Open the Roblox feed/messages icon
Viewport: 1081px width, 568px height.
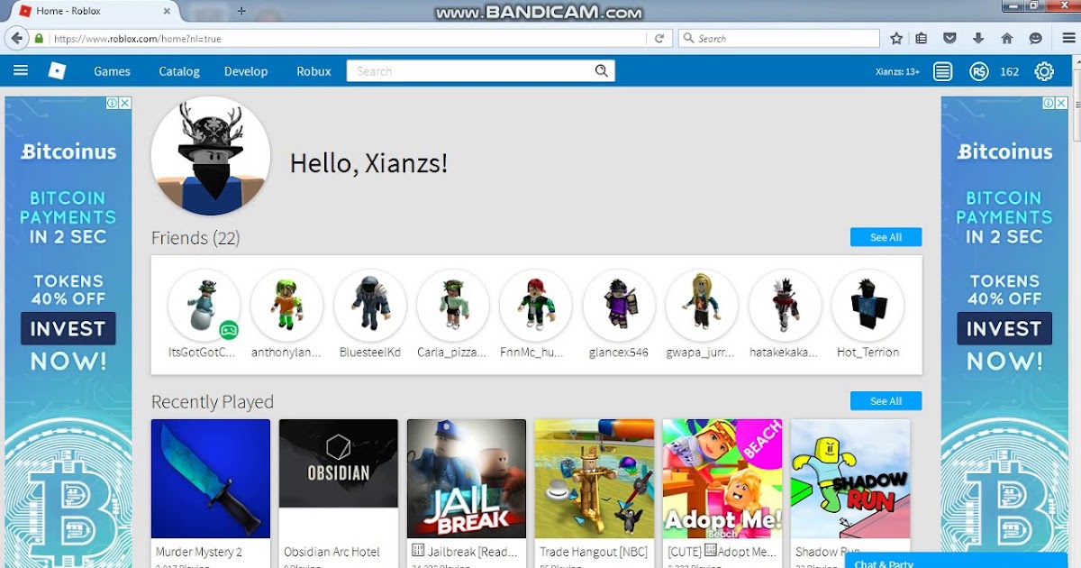[942, 71]
